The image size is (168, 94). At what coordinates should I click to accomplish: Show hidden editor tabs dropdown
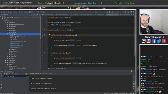pyautogui.click(x=134, y=15)
